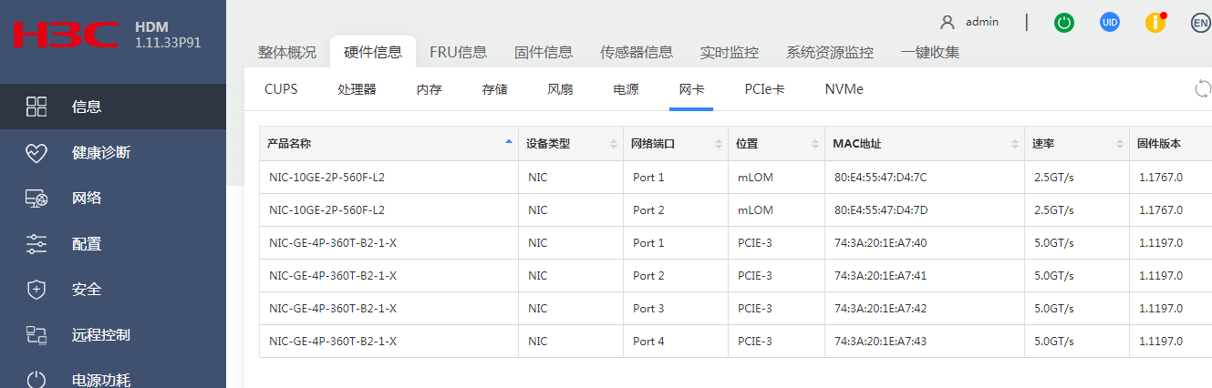Sort by 速率 column sort arrows
Viewport: 1212px width, 388px height.
point(1121,144)
